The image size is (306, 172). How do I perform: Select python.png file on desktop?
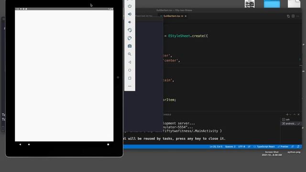294,152
